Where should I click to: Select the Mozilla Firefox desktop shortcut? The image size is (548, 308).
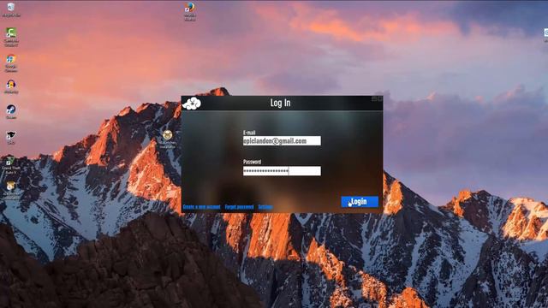[x=190, y=11]
